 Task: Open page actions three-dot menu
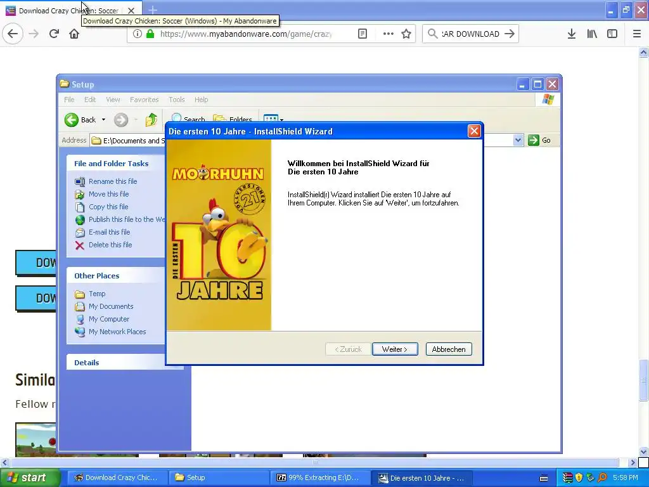(x=388, y=34)
